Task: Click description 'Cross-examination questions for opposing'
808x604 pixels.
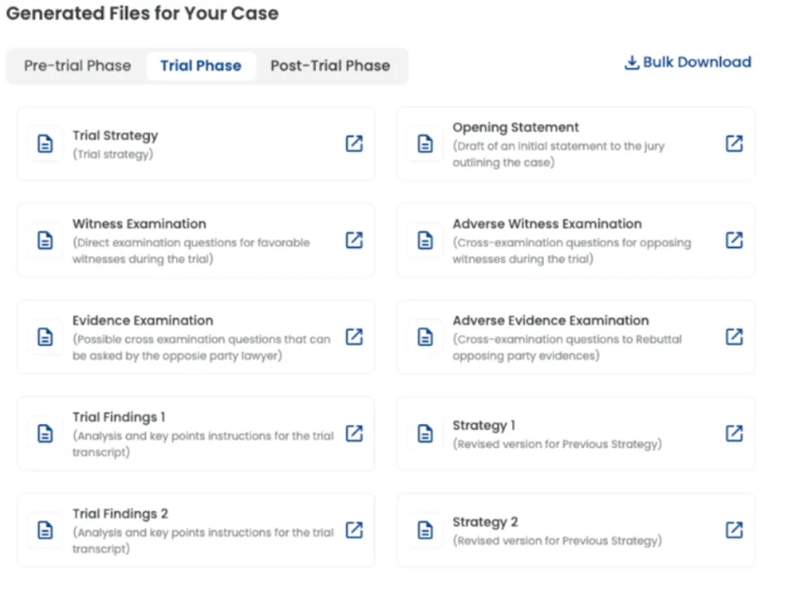Action: pos(572,243)
